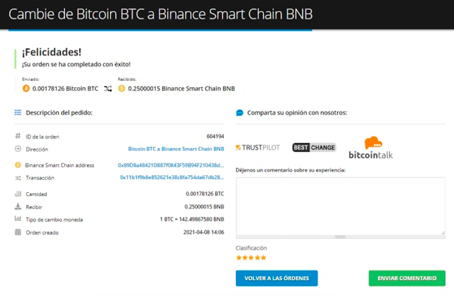This screenshot has width=454, height=296.
Task: Click the download icon beside Recibir
Action: coord(18,206)
